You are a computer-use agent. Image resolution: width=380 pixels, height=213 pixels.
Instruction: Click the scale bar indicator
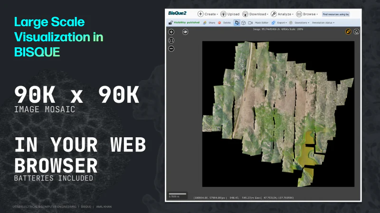tap(177, 195)
